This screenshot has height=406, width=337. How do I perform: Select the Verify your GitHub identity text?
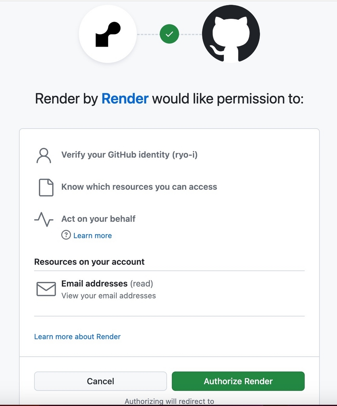pyautogui.click(x=129, y=155)
